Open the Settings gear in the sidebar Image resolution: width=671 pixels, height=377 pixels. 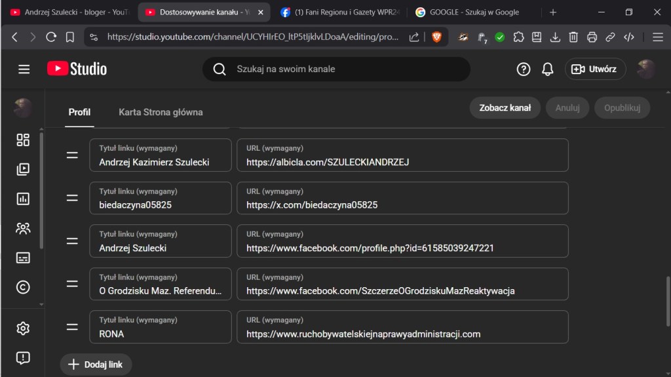coord(23,328)
